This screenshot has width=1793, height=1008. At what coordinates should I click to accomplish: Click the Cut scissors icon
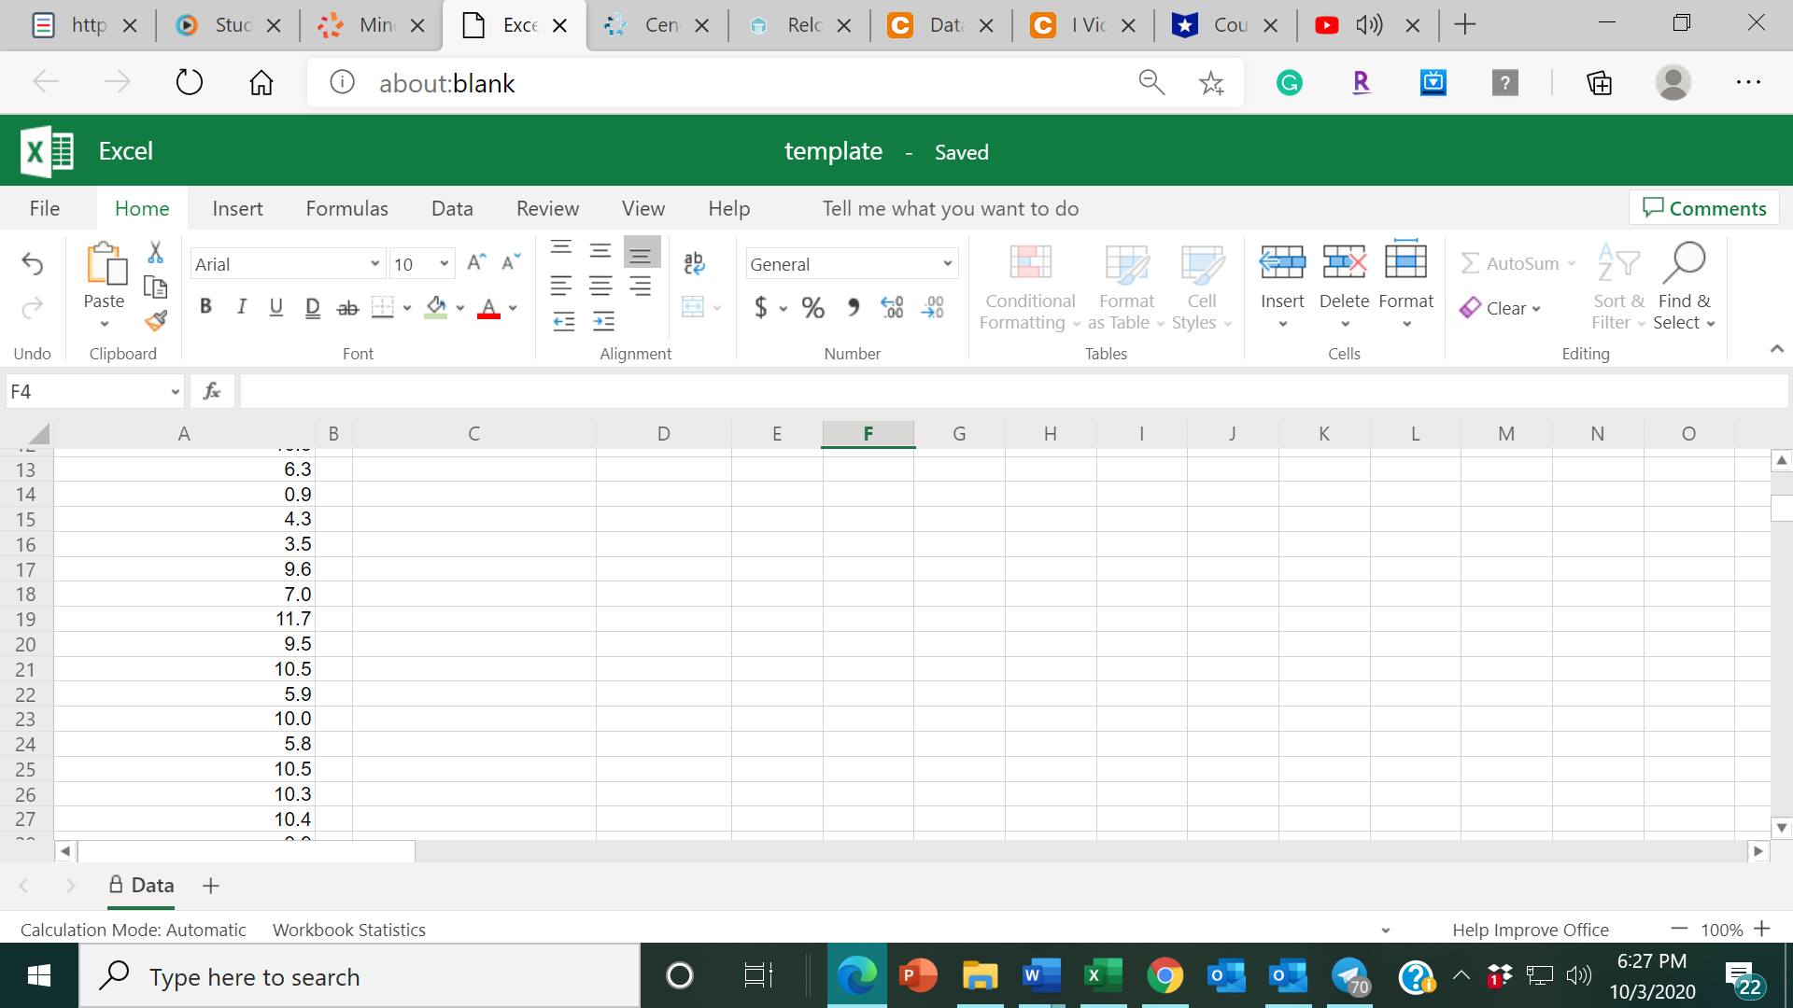coord(156,252)
